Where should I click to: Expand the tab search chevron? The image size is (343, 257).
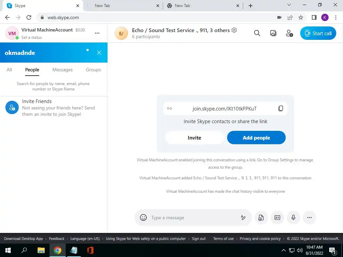pyautogui.click(x=289, y=5)
